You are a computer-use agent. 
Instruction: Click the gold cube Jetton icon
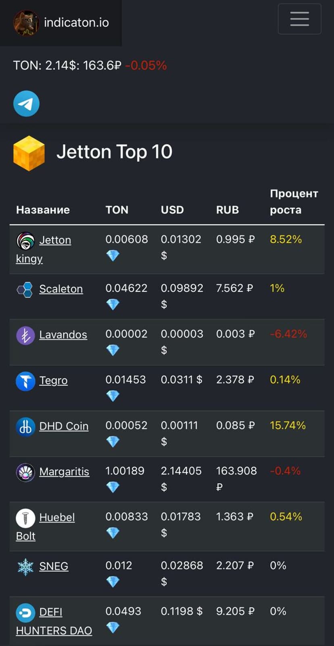point(29,153)
